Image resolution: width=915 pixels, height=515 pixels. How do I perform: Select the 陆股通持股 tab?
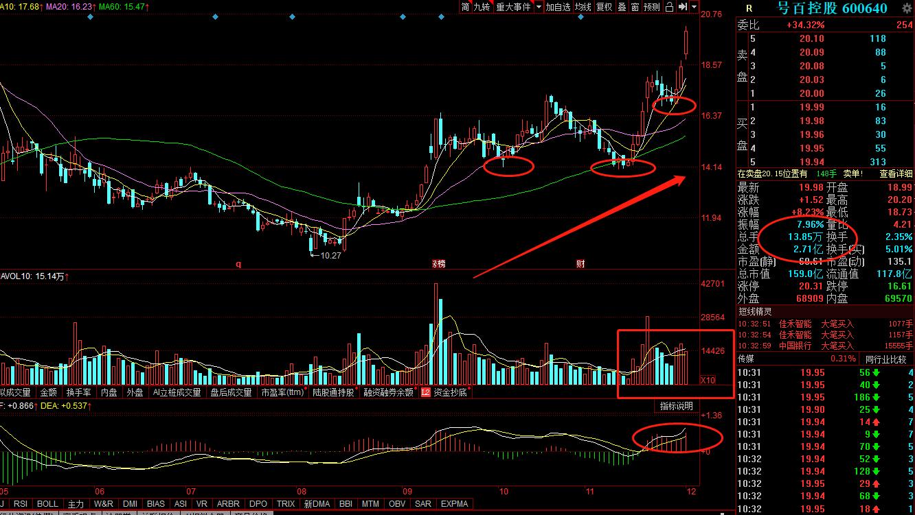[x=335, y=393]
